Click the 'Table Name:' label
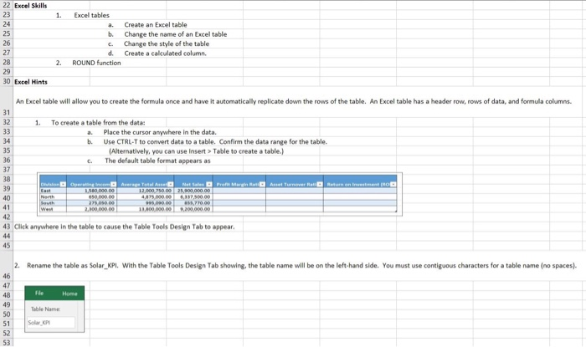The height and width of the screenshot is (347, 586). [45, 309]
